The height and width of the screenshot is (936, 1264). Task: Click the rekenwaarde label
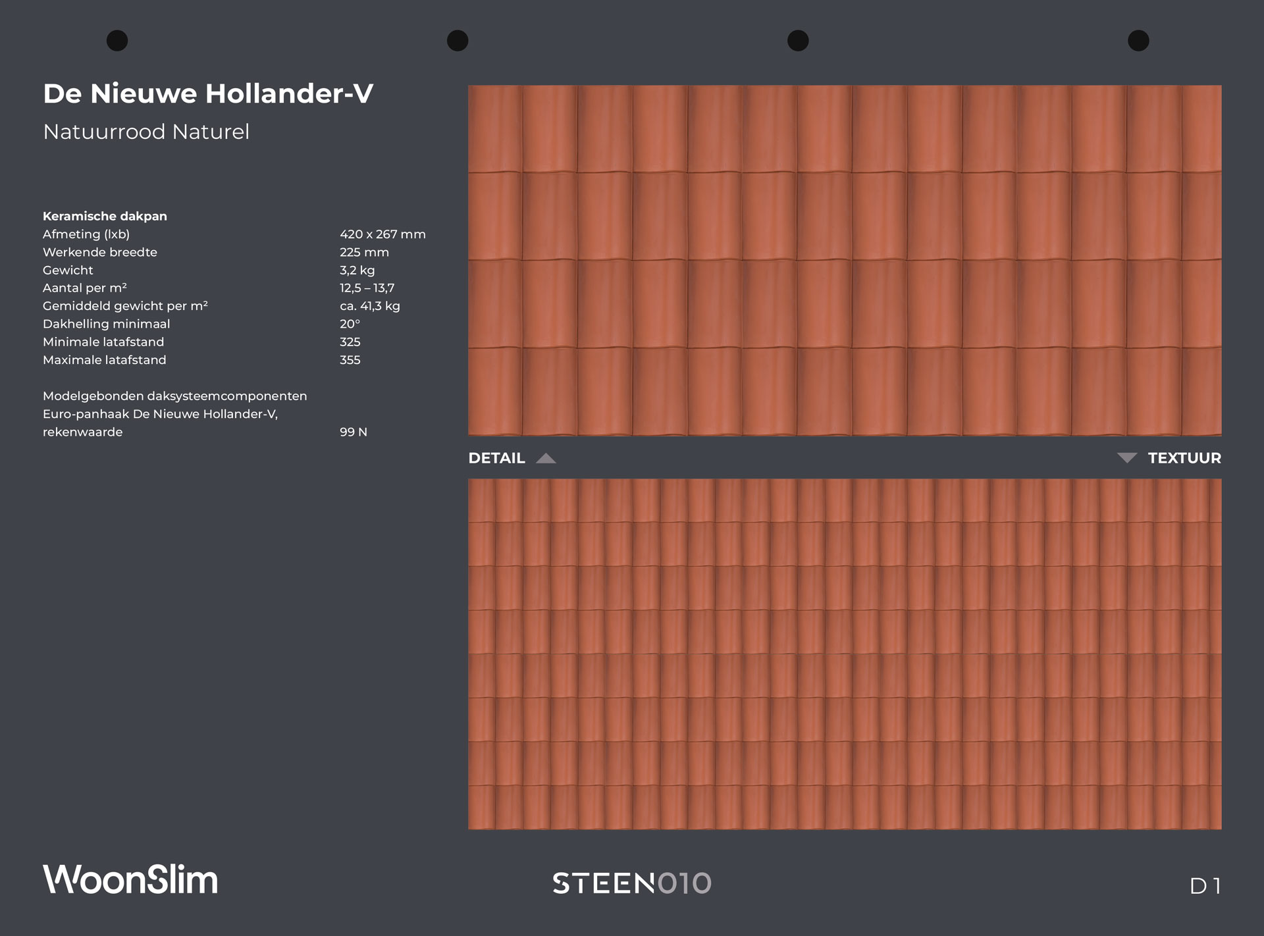pos(83,432)
